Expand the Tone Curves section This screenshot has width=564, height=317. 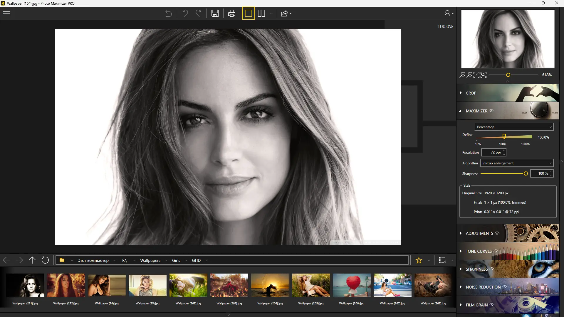(479, 251)
